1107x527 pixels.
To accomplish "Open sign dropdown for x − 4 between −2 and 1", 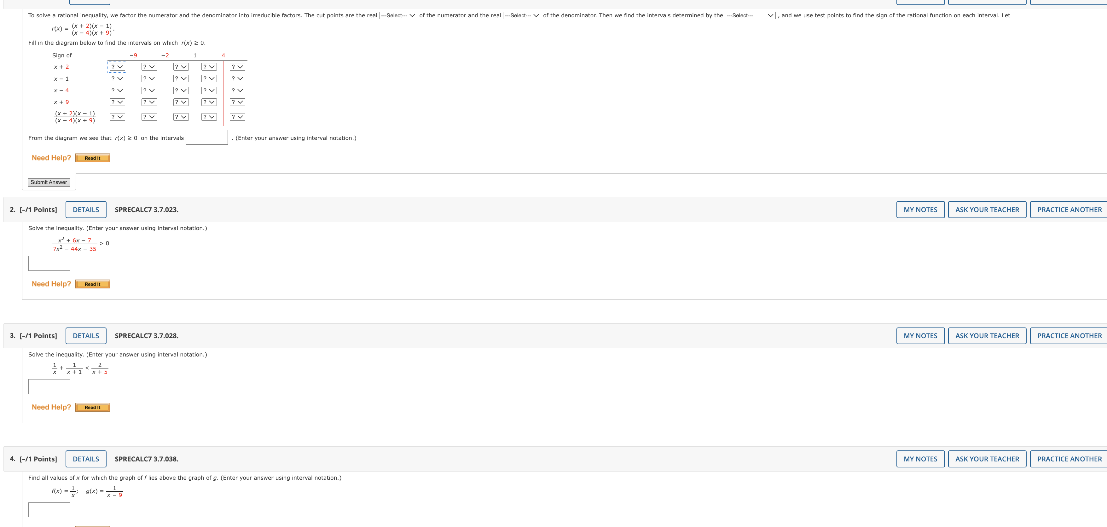I will (181, 91).
